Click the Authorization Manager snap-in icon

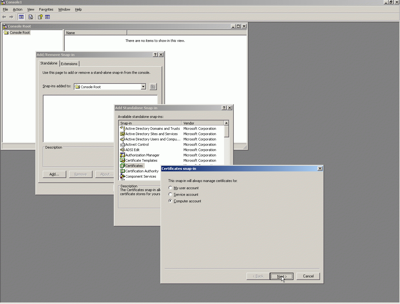click(122, 155)
